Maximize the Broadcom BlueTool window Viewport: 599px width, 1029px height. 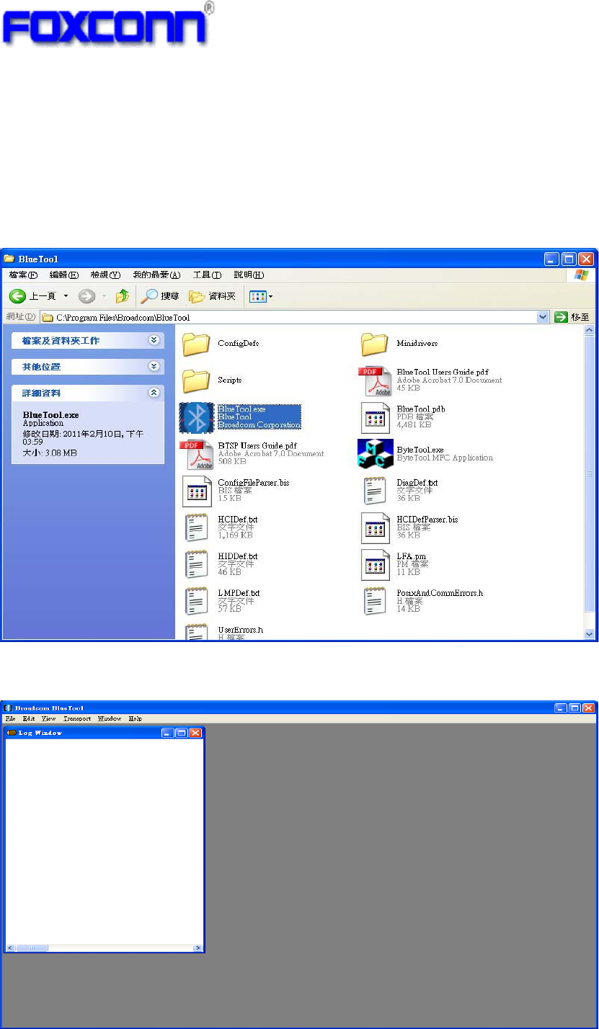574,708
